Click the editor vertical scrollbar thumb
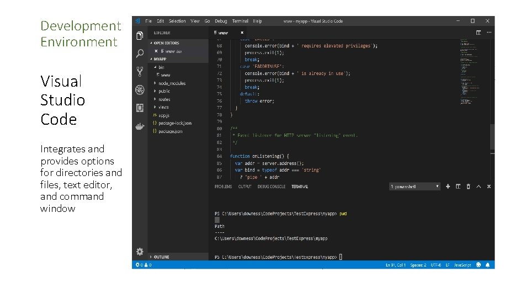 pyautogui.click(x=492, y=137)
